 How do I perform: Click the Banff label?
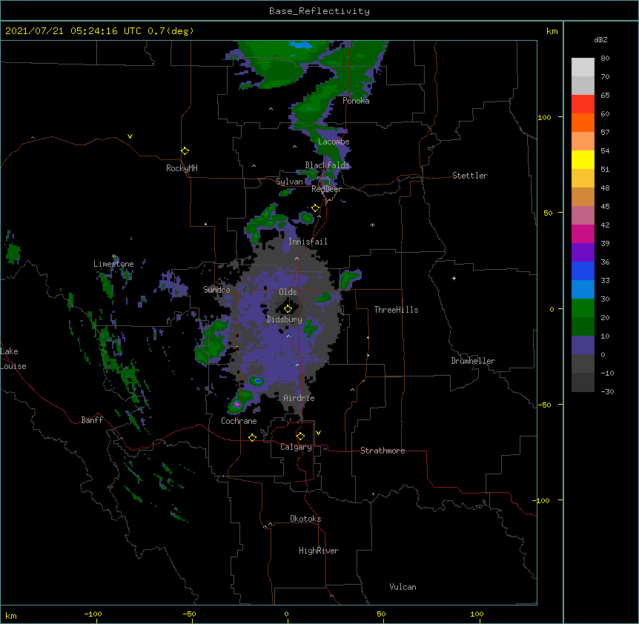click(92, 420)
